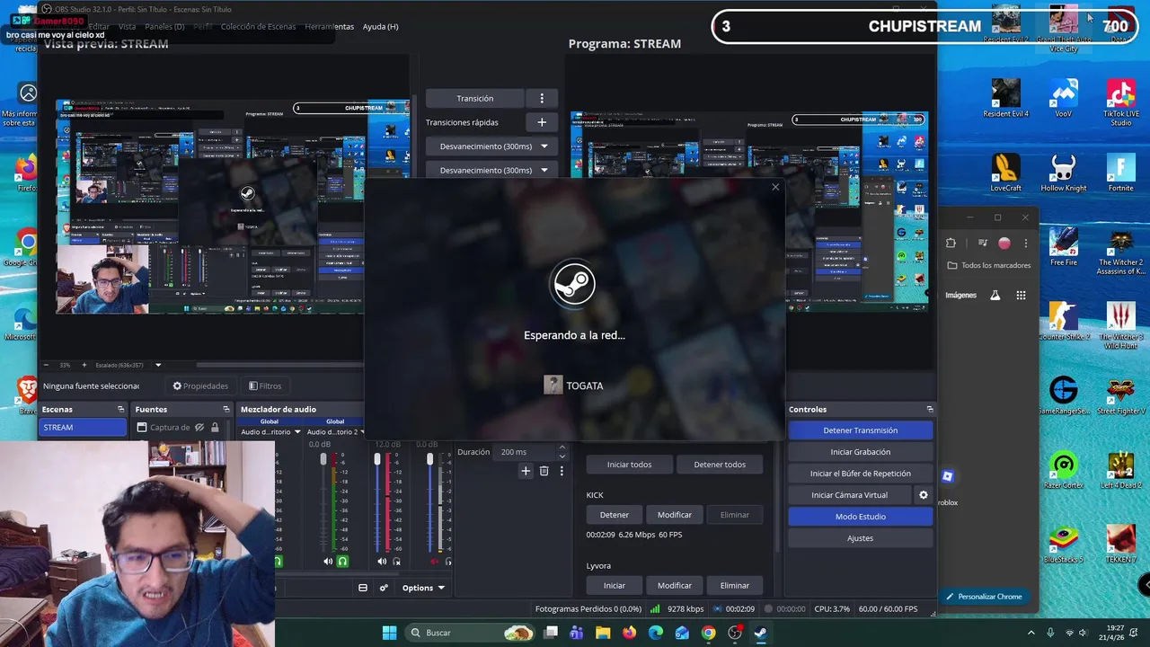Image resolution: width=1150 pixels, height=647 pixels.
Task: Open the Paneles (D) menu
Action: (x=164, y=26)
